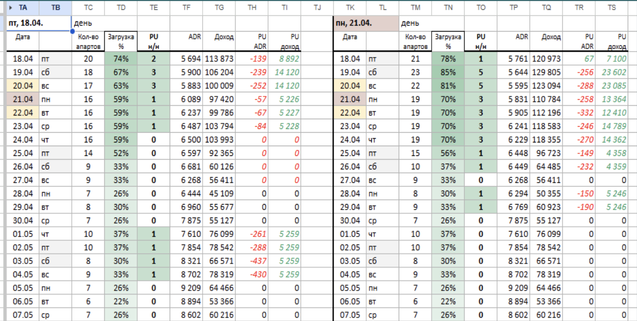Click the yellow 20.04 date in column TA
Image resolution: width=637 pixels, height=321 pixels.
point(23,86)
